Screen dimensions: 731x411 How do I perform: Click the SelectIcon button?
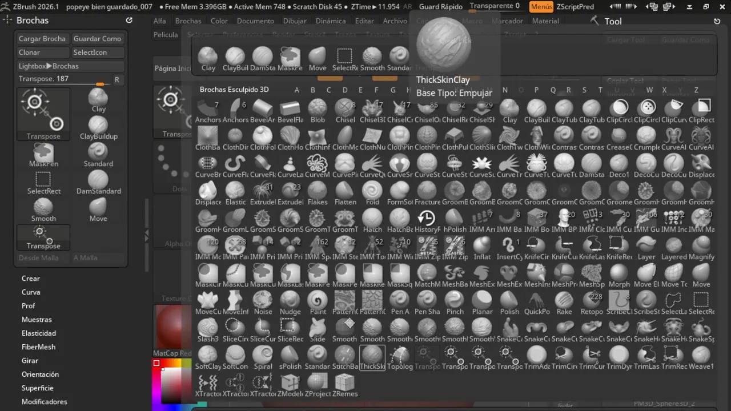(x=97, y=53)
